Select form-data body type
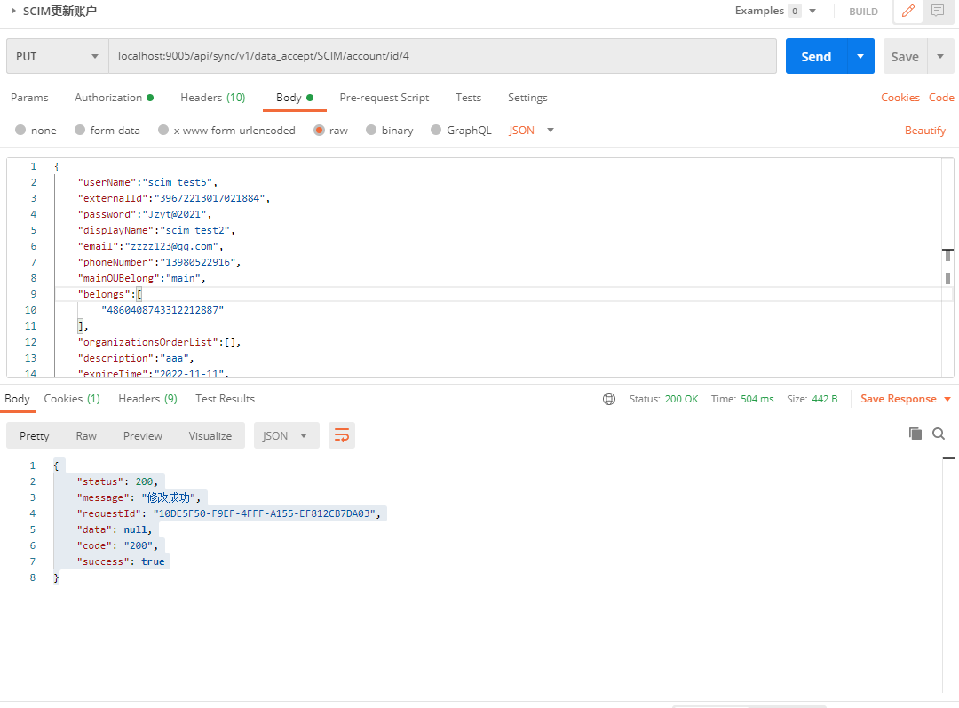Image resolution: width=959 pixels, height=708 pixels. point(80,131)
